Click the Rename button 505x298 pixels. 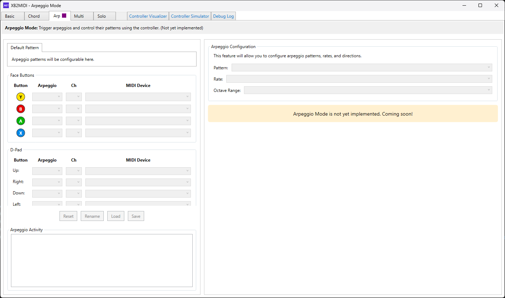click(92, 216)
